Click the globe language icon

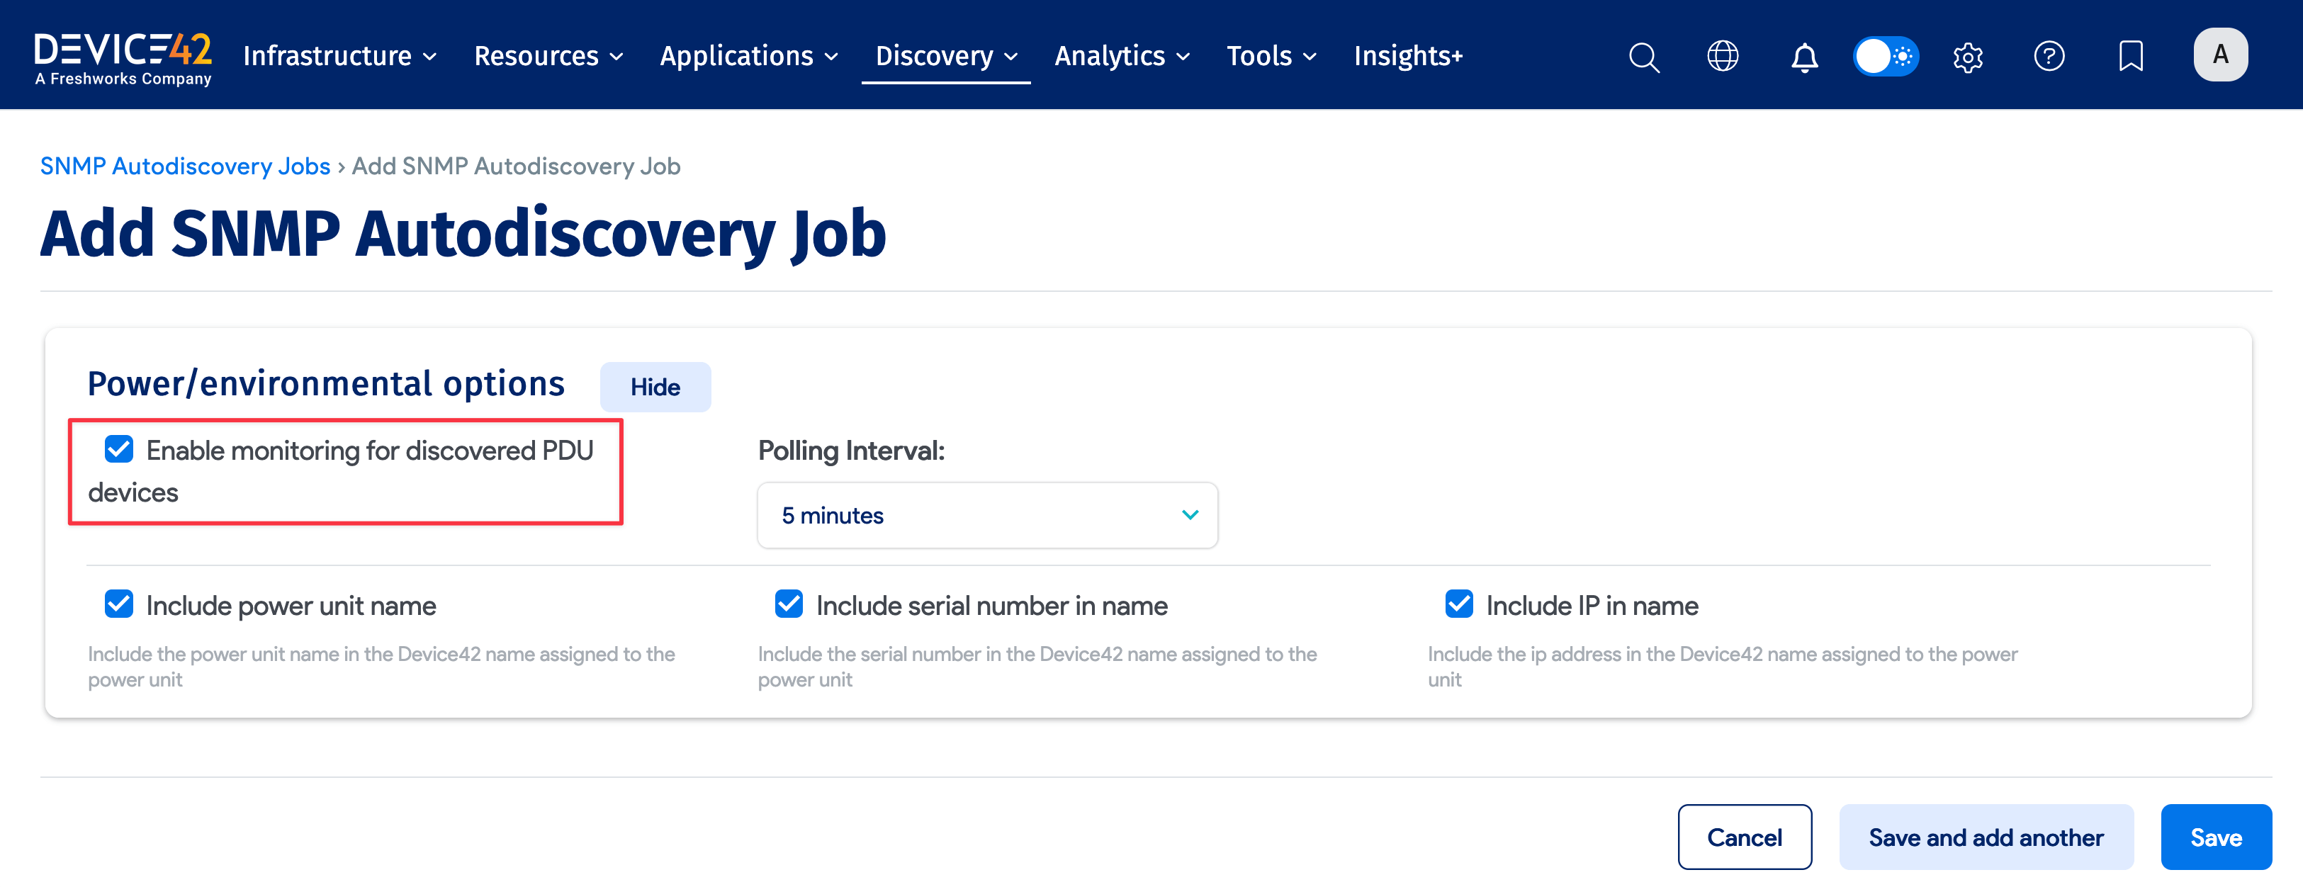tap(1723, 57)
